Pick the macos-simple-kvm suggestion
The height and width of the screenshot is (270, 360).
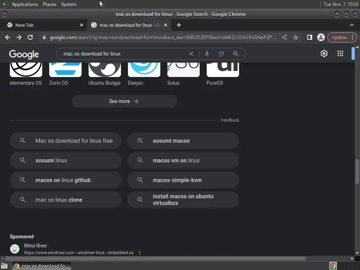pyautogui.click(x=183, y=180)
